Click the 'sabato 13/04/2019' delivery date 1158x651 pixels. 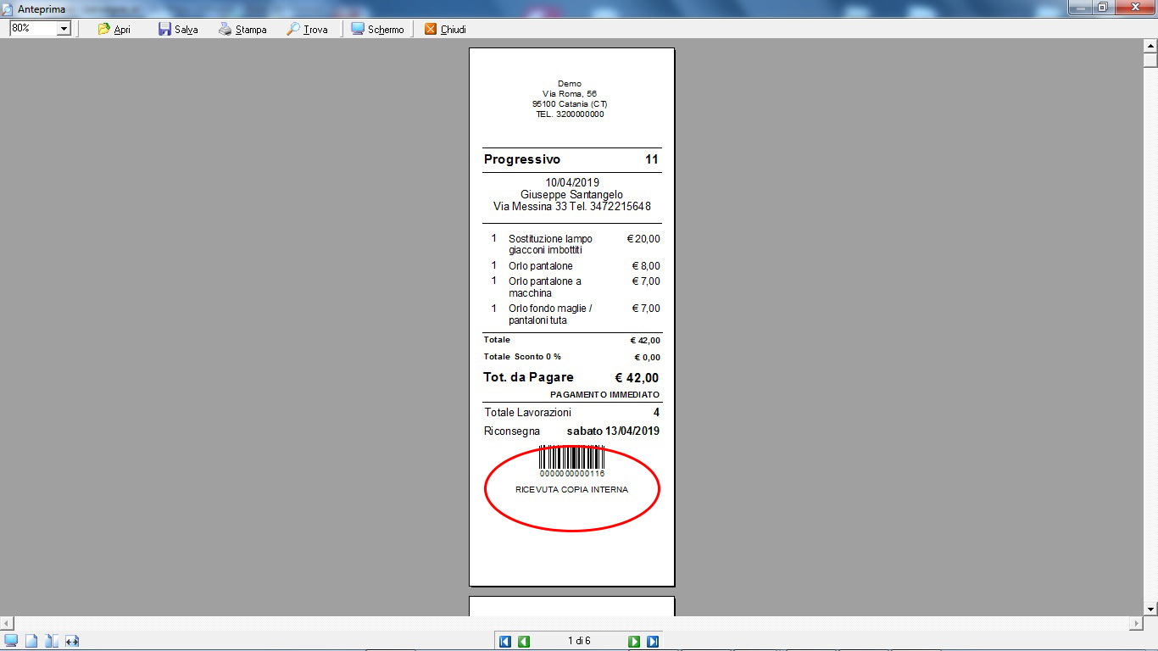[x=613, y=431]
